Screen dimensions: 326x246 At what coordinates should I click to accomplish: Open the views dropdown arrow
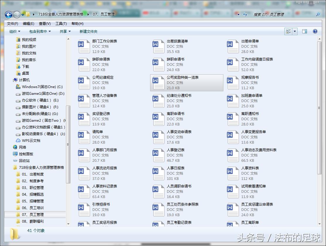tap(295, 31)
